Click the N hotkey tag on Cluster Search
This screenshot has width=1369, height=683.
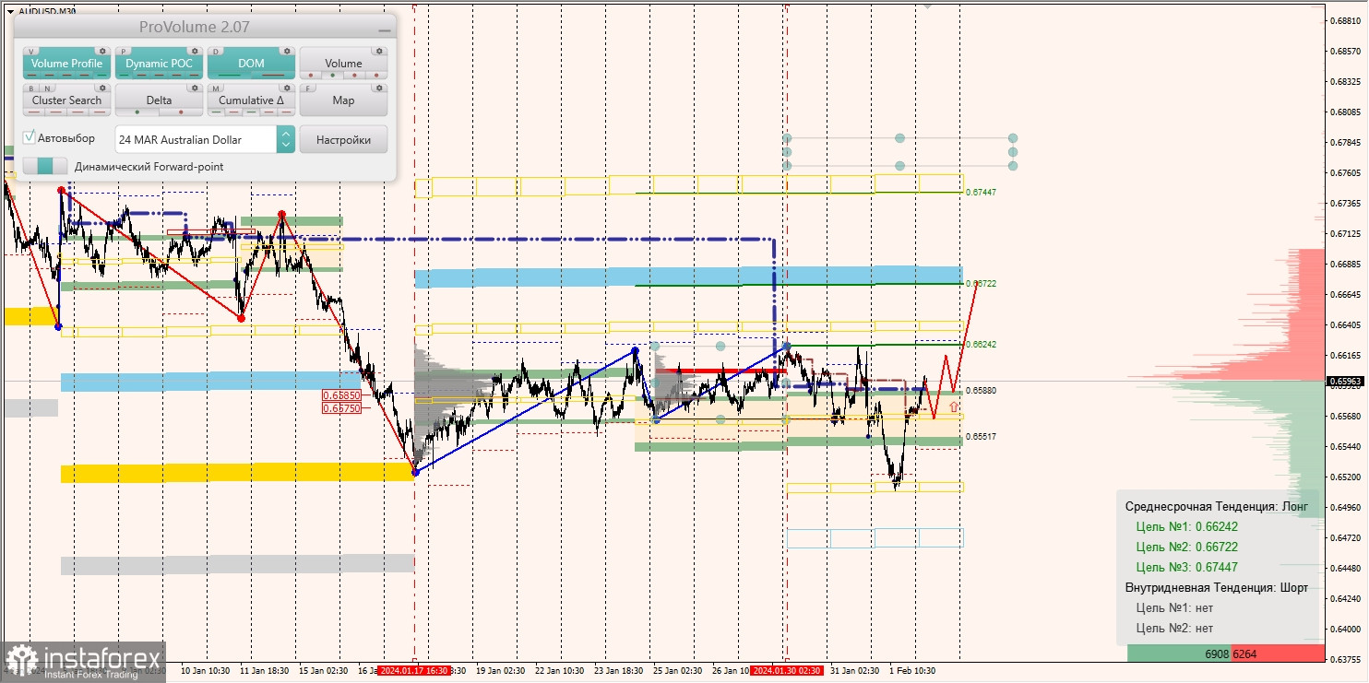46,88
